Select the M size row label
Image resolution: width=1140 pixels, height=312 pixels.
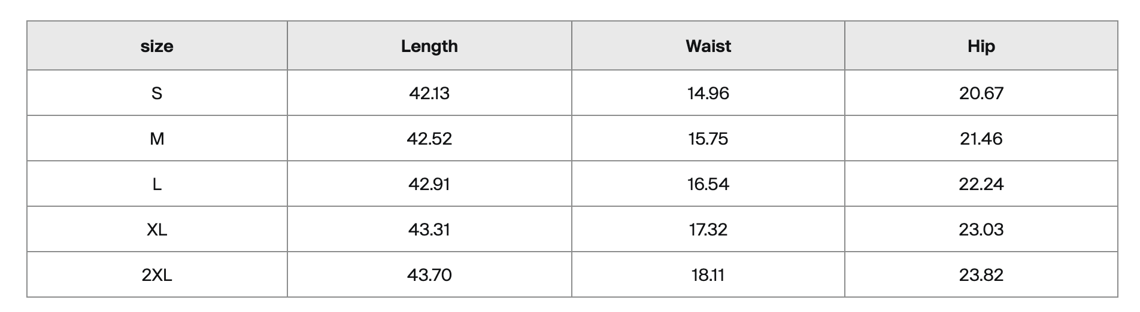pyautogui.click(x=157, y=139)
